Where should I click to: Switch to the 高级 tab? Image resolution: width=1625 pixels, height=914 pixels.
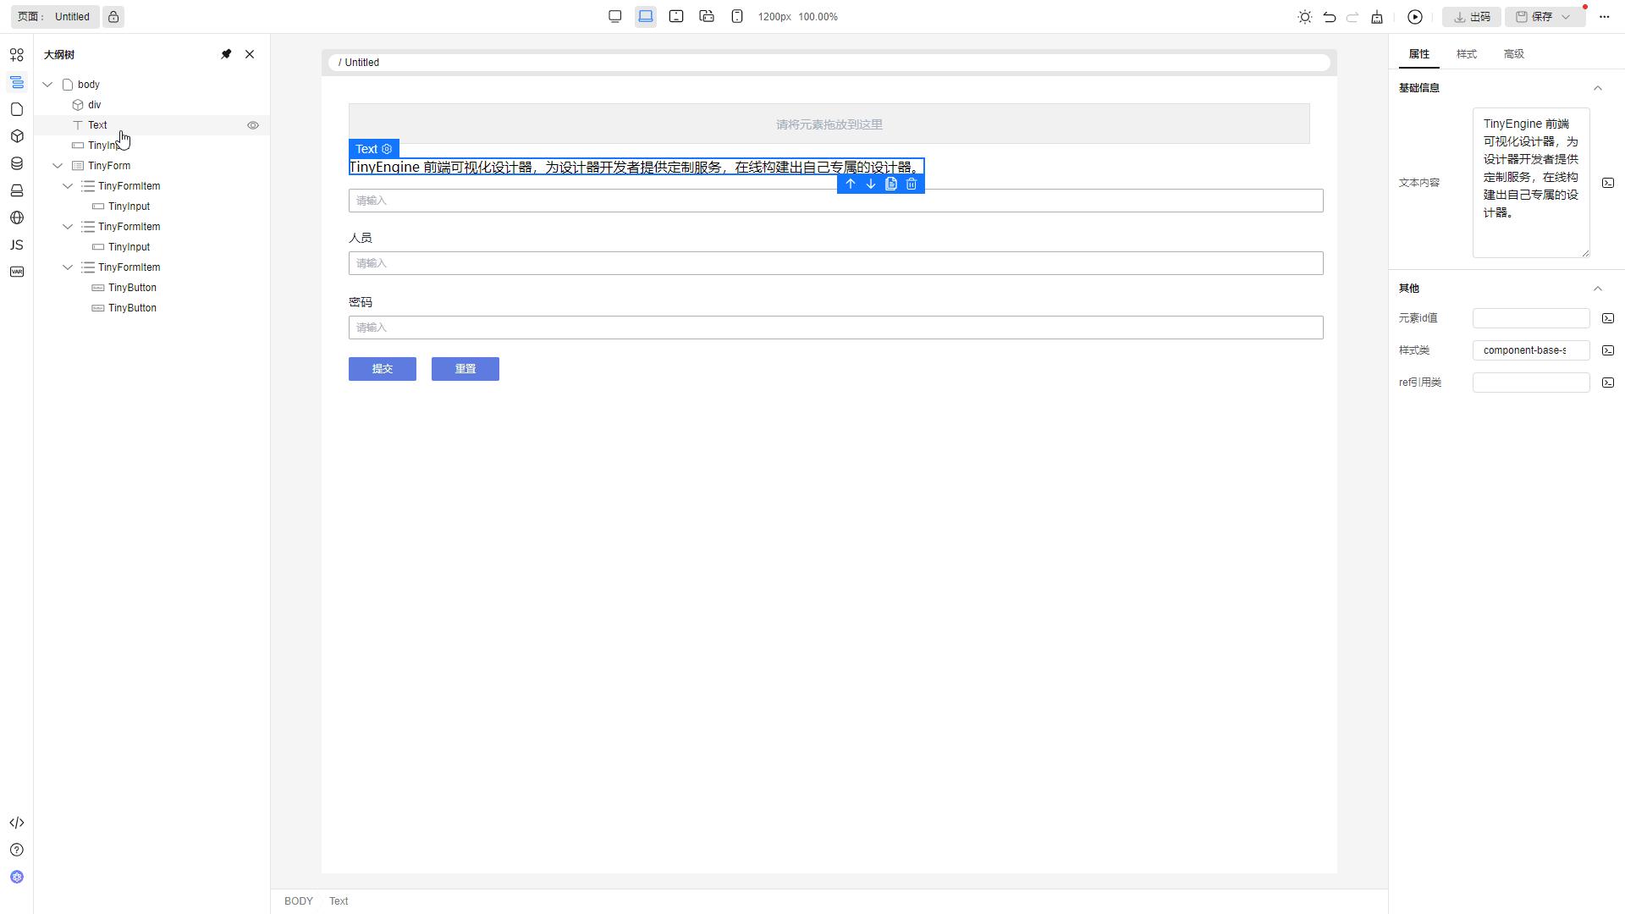1513,54
